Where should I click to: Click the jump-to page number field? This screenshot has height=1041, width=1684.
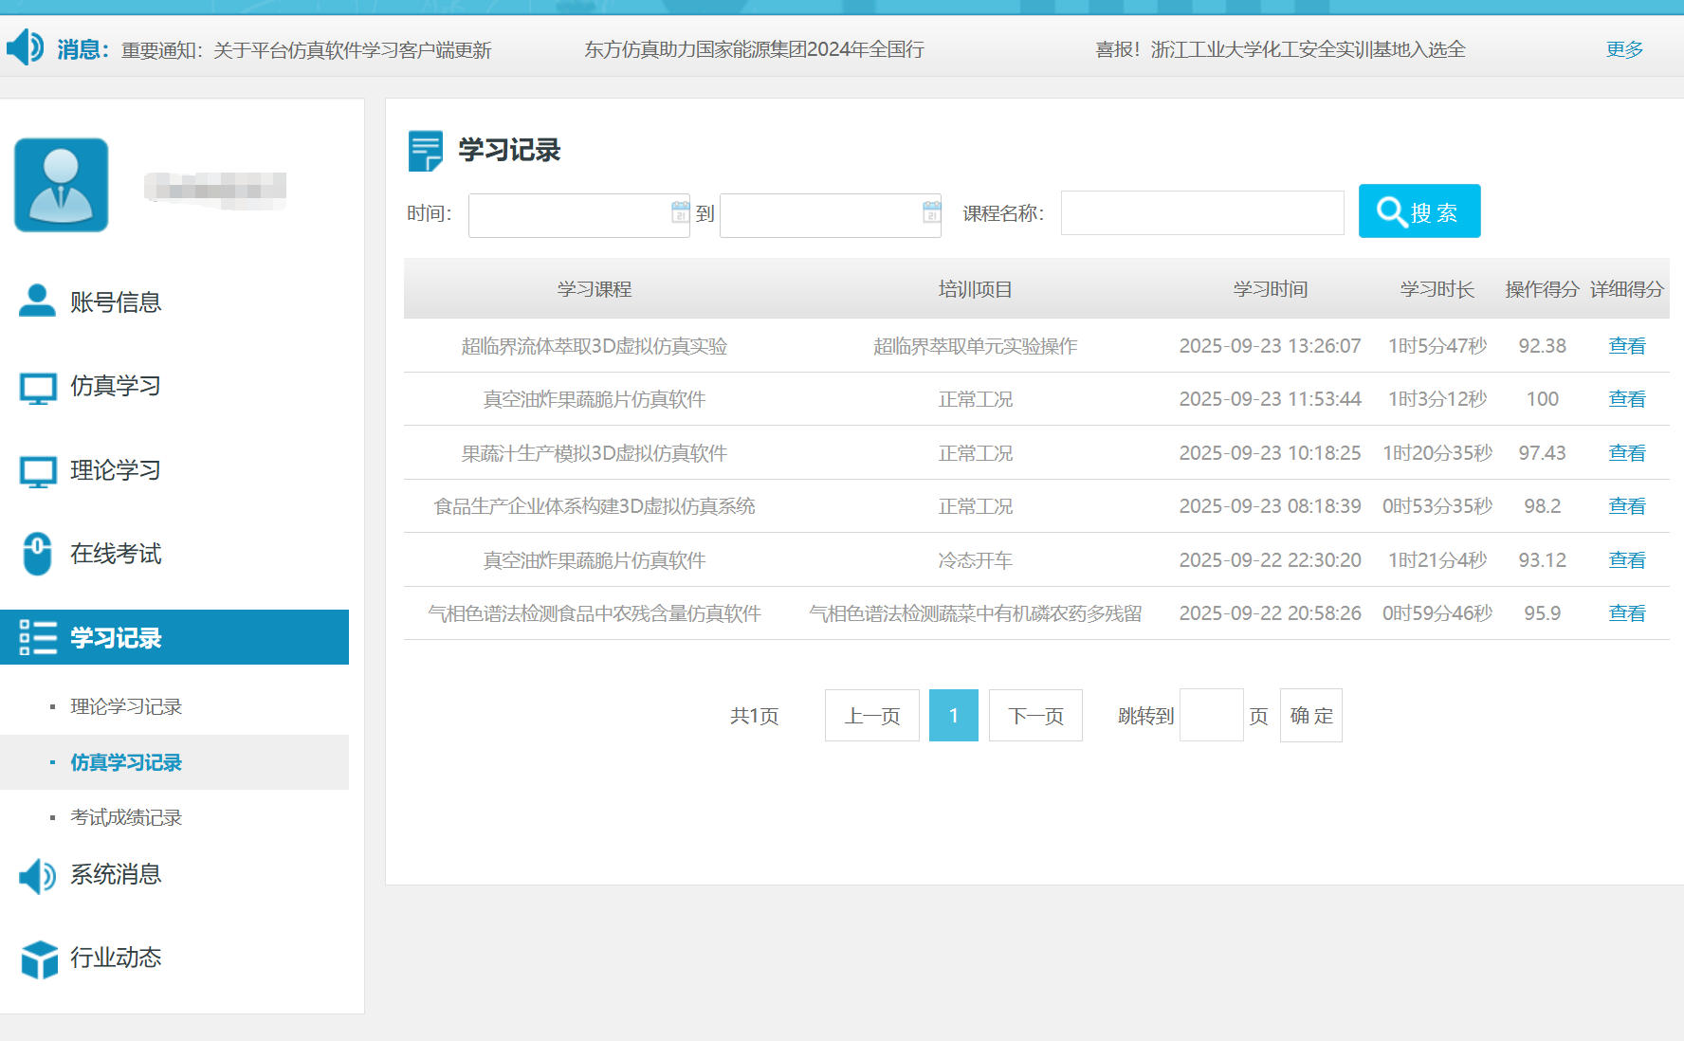[x=1211, y=716]
